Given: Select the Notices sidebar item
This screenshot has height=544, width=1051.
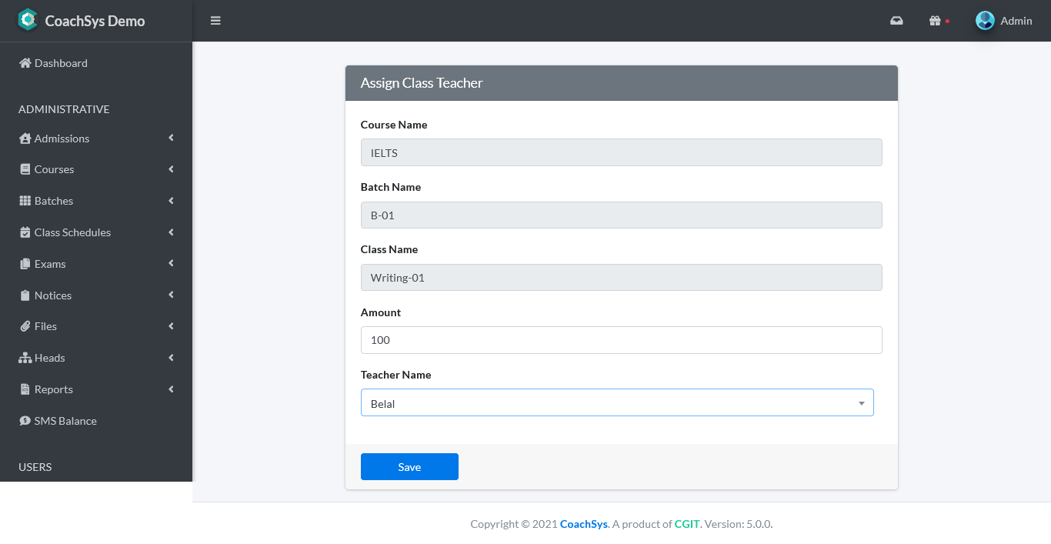Looking at the screenshot, I should click(52, 295).
